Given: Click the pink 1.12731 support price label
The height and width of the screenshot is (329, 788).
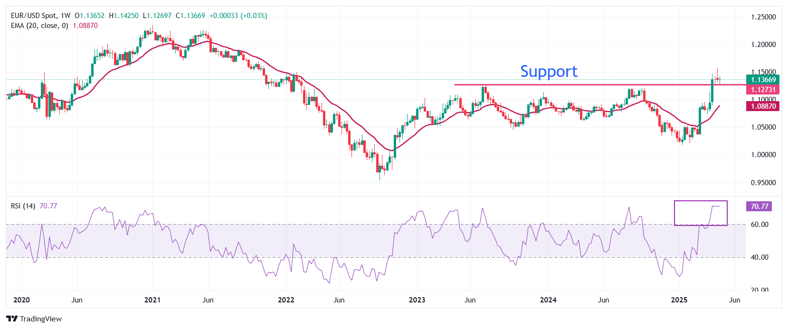Looking at the screenshot, I should click(763, 89).
